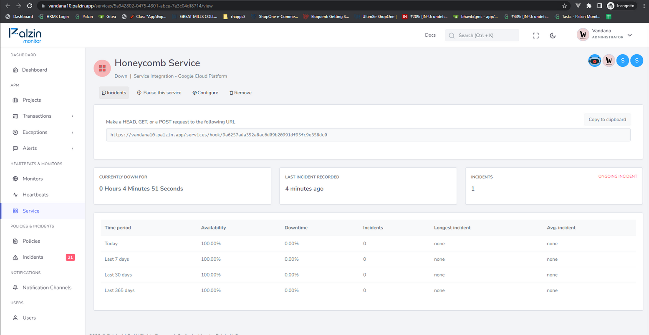The height and width of the screenshot is (335, 649).
Task: Toggle fullscreen mode icon
Action: click(x=536, y=36)
